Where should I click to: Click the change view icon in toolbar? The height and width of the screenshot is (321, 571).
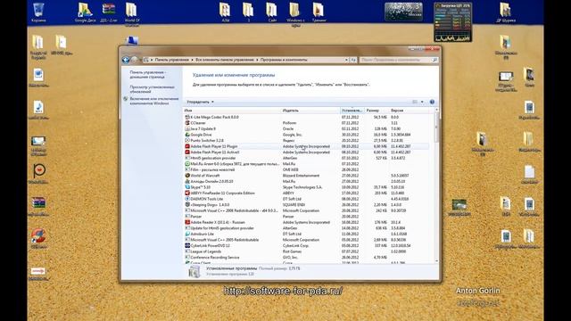414,102
